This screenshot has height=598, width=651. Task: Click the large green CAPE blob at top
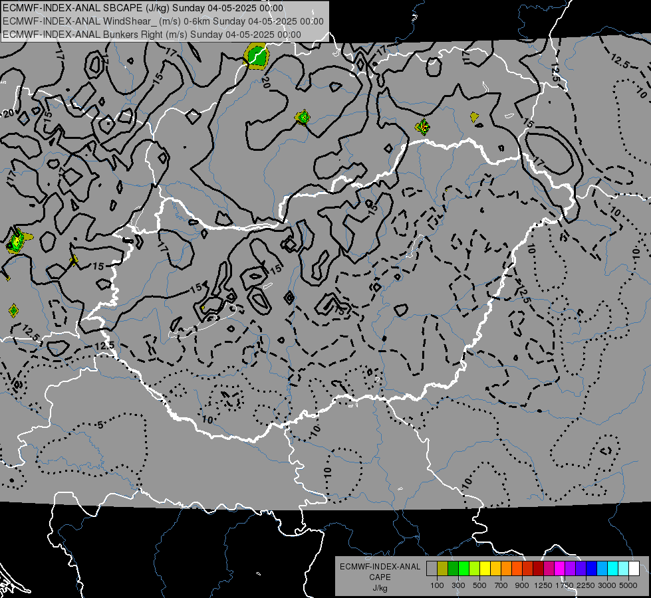coord(257,56)
